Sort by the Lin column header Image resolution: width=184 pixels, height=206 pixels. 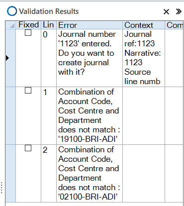click(49, 25)
